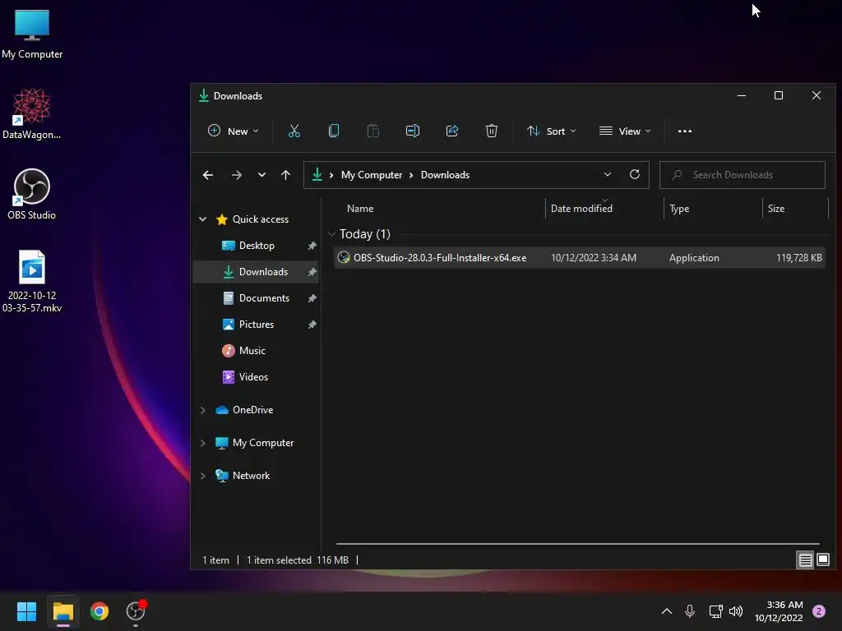
Task: Open the DataWagon desktop shortcut
Action: click(x=32, y=113)
